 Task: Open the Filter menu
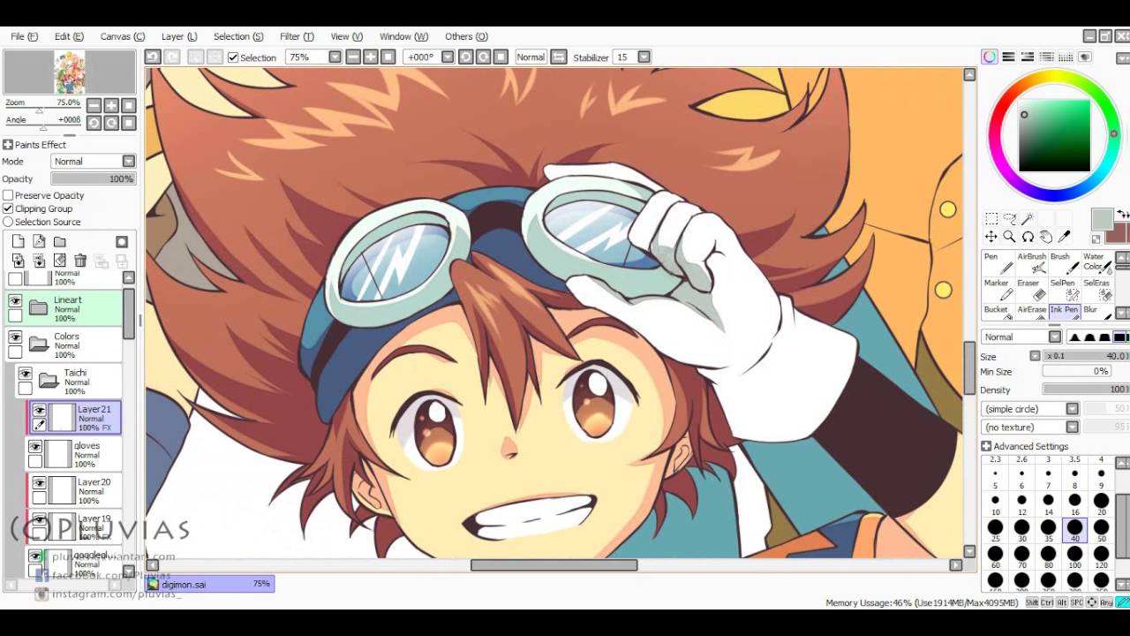coord(297,36)
